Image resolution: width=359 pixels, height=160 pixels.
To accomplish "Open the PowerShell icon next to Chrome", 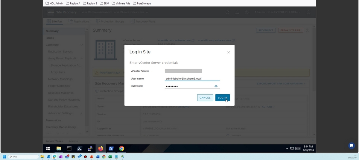I will tap(111, 148).
